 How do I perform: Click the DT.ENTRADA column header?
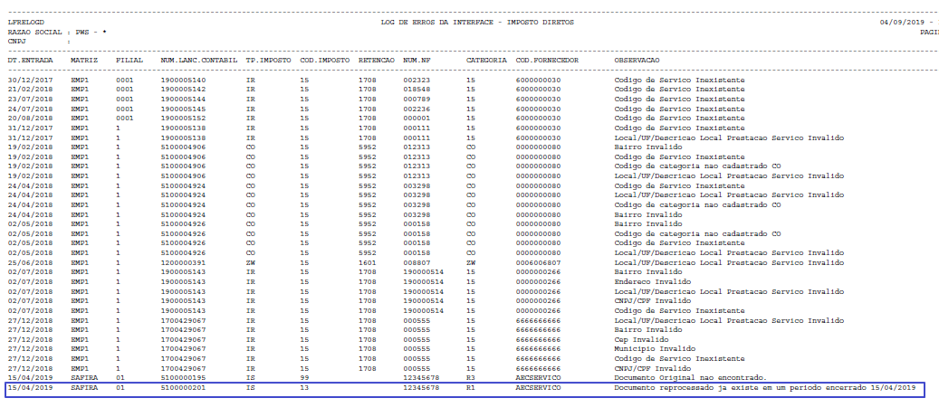(30, 61)
